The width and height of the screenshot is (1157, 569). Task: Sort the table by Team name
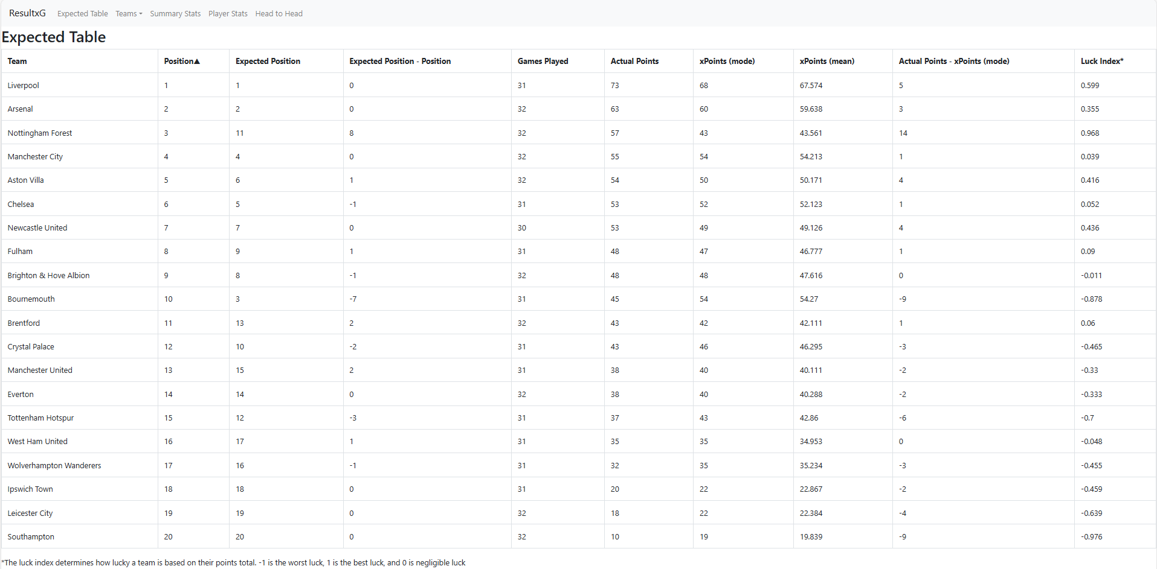[x=17, y=61]
